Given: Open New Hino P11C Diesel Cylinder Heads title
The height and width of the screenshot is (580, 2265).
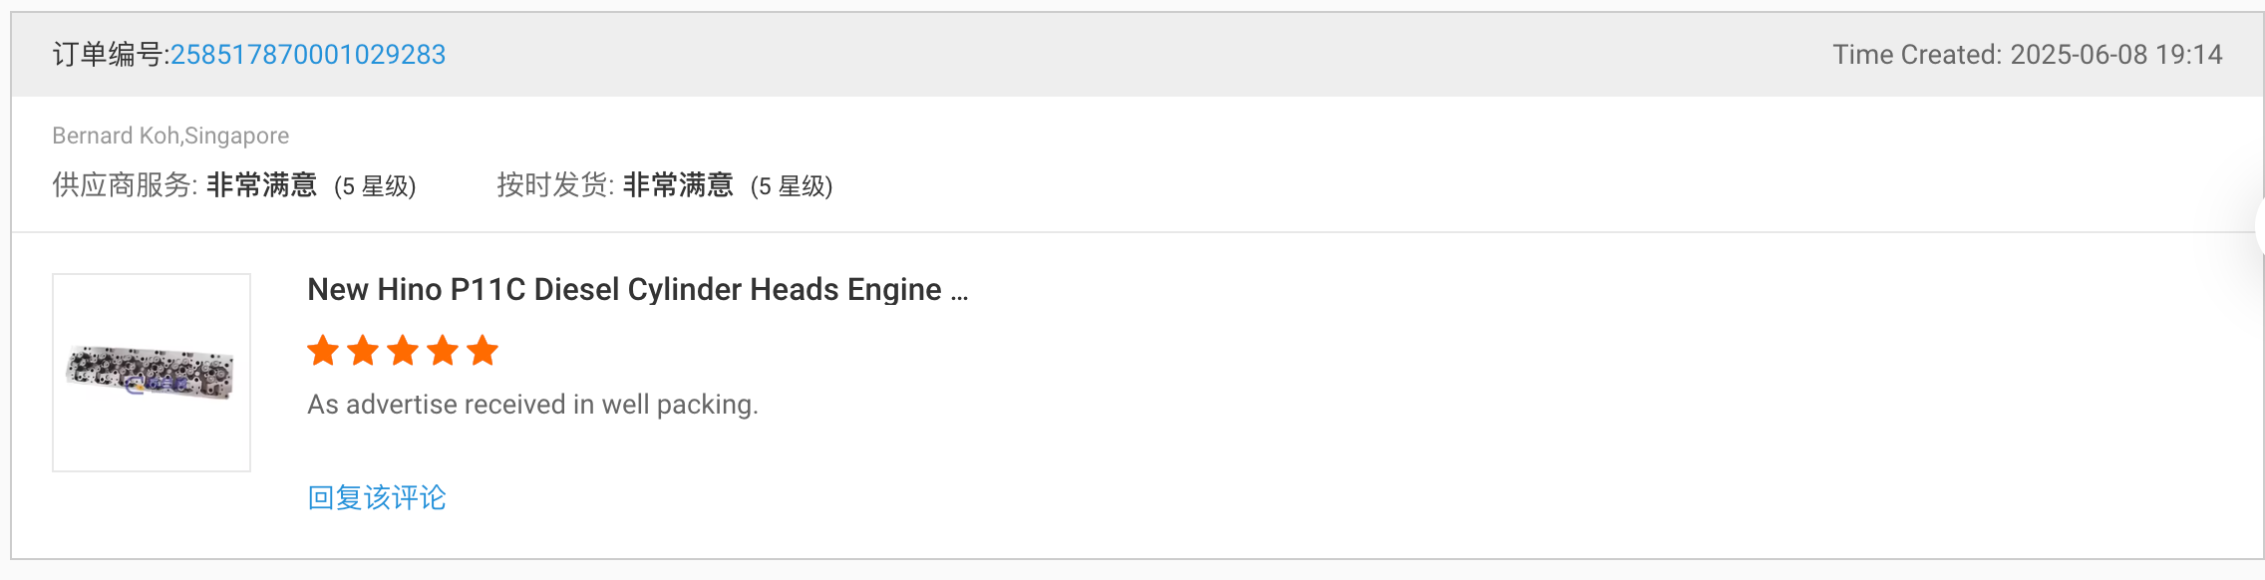Looking at the screenshot, I should click(x=638, y=289).
